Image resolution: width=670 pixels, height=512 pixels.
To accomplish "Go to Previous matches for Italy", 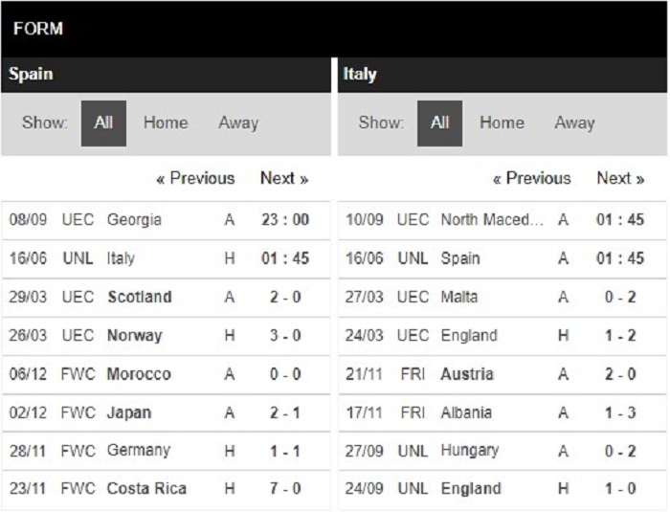I will coord(531,178).
